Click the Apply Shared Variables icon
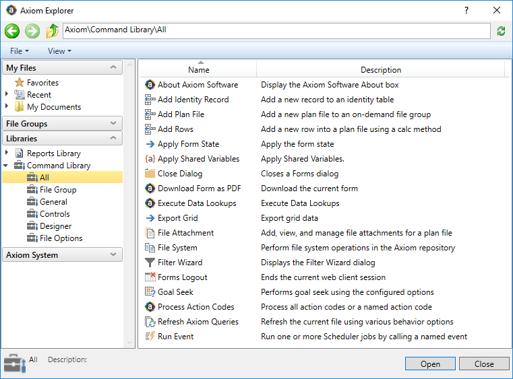This screenshot has width=513, height=379. tap(150, 159)
